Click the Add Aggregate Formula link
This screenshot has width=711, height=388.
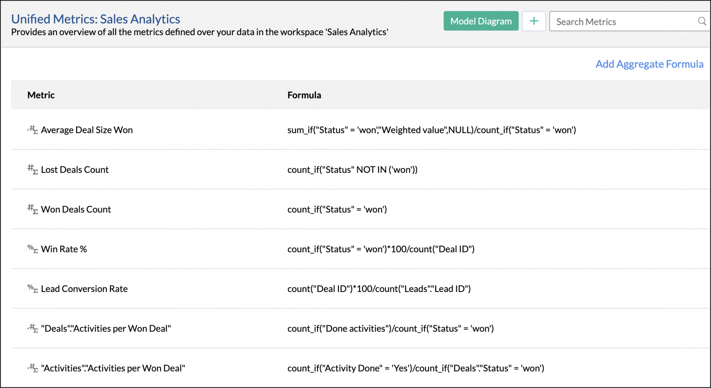click(649, 64)
